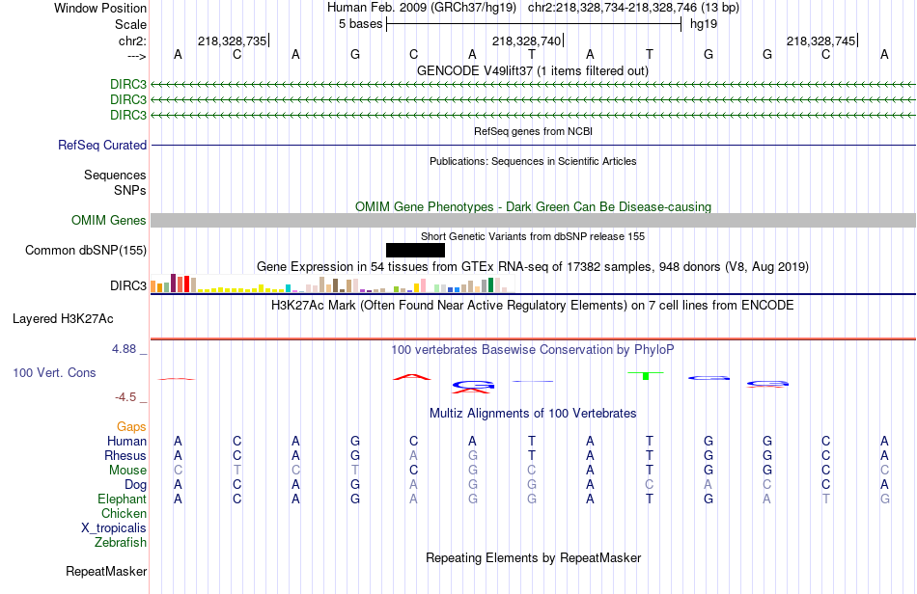Select the X_tropicalis alignment row label
The height and width of the screenshot is (594, 917).
point(114,528)
